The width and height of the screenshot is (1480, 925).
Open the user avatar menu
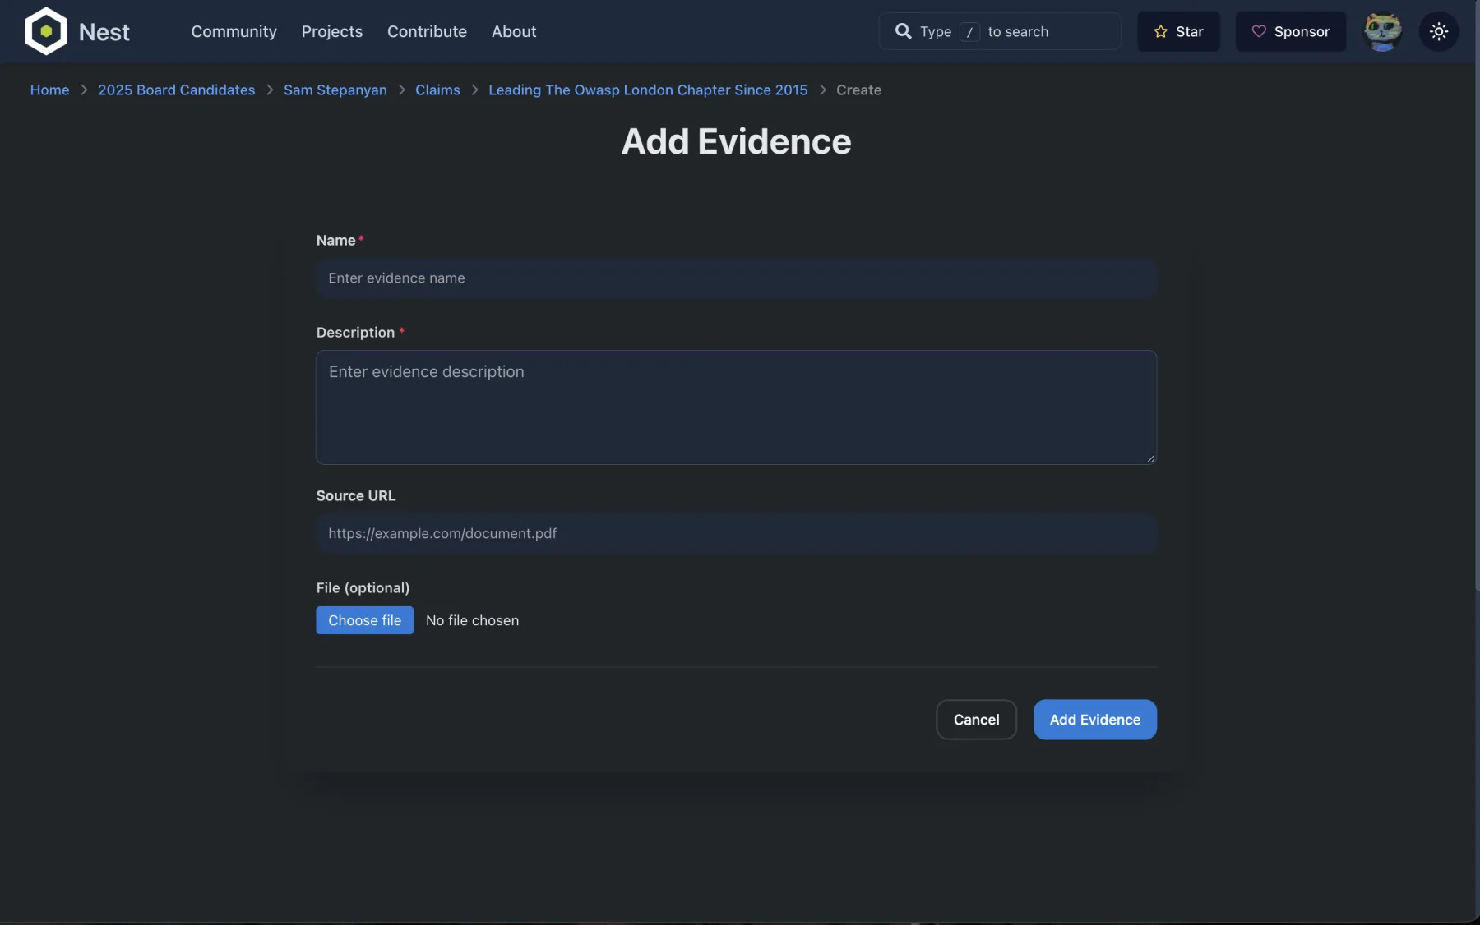coord(1383,31)
